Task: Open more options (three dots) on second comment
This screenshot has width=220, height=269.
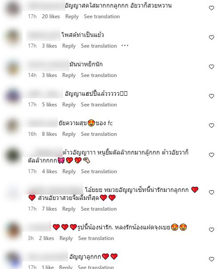Action: pyautogui.click(x=125, y=45)
